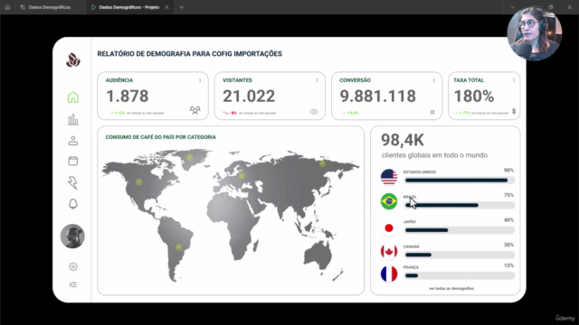Click the 1.878 audience value

pos(128,97)
